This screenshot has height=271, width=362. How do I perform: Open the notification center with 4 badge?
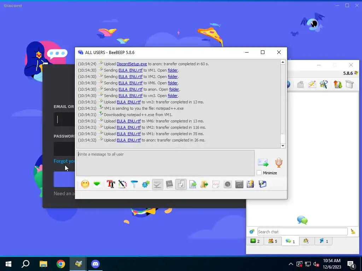pos(351,264)
